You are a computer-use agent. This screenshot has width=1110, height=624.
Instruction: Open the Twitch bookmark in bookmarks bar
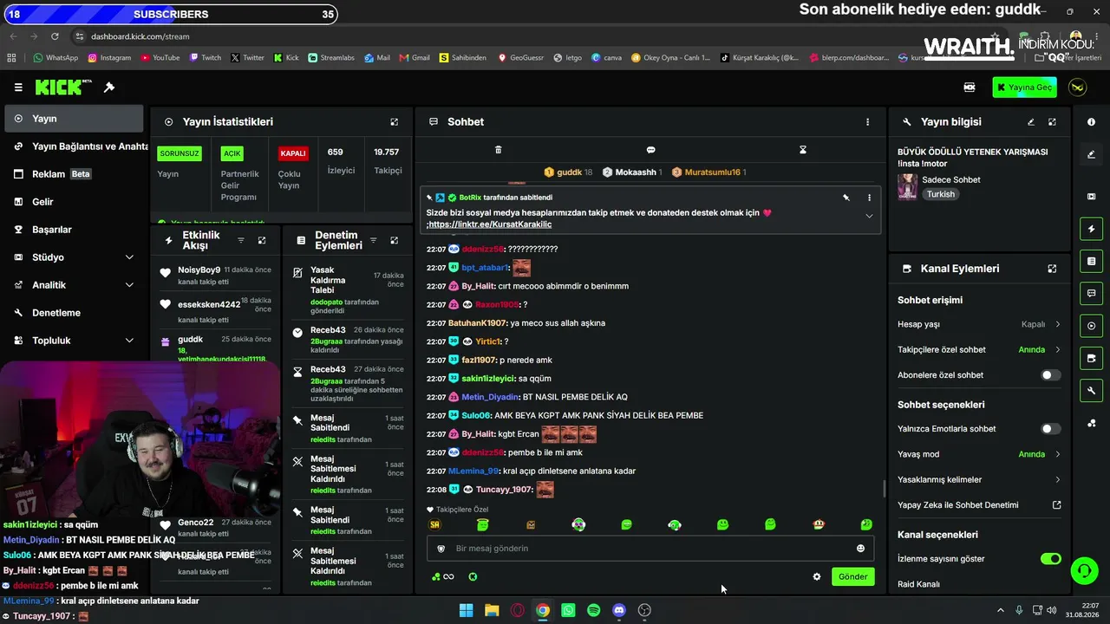pyautogui.click(x=205, y=58)
